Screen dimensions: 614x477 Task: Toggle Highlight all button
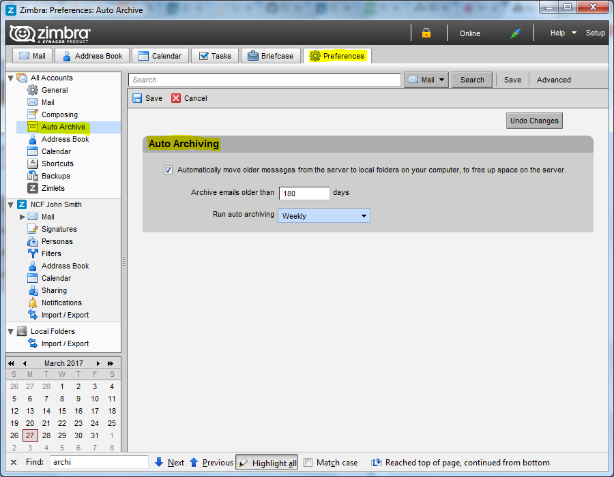267,463
